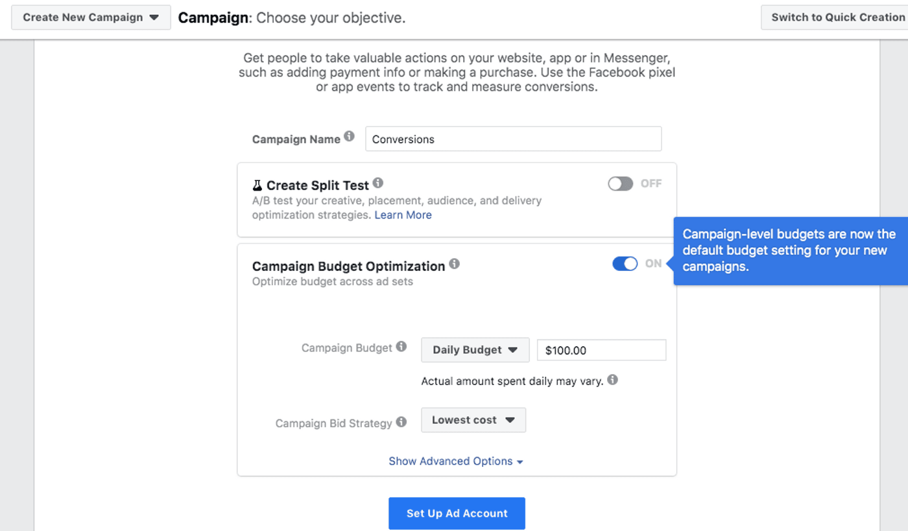Click the flask icon by Create Split Test

tap(257, 185)
